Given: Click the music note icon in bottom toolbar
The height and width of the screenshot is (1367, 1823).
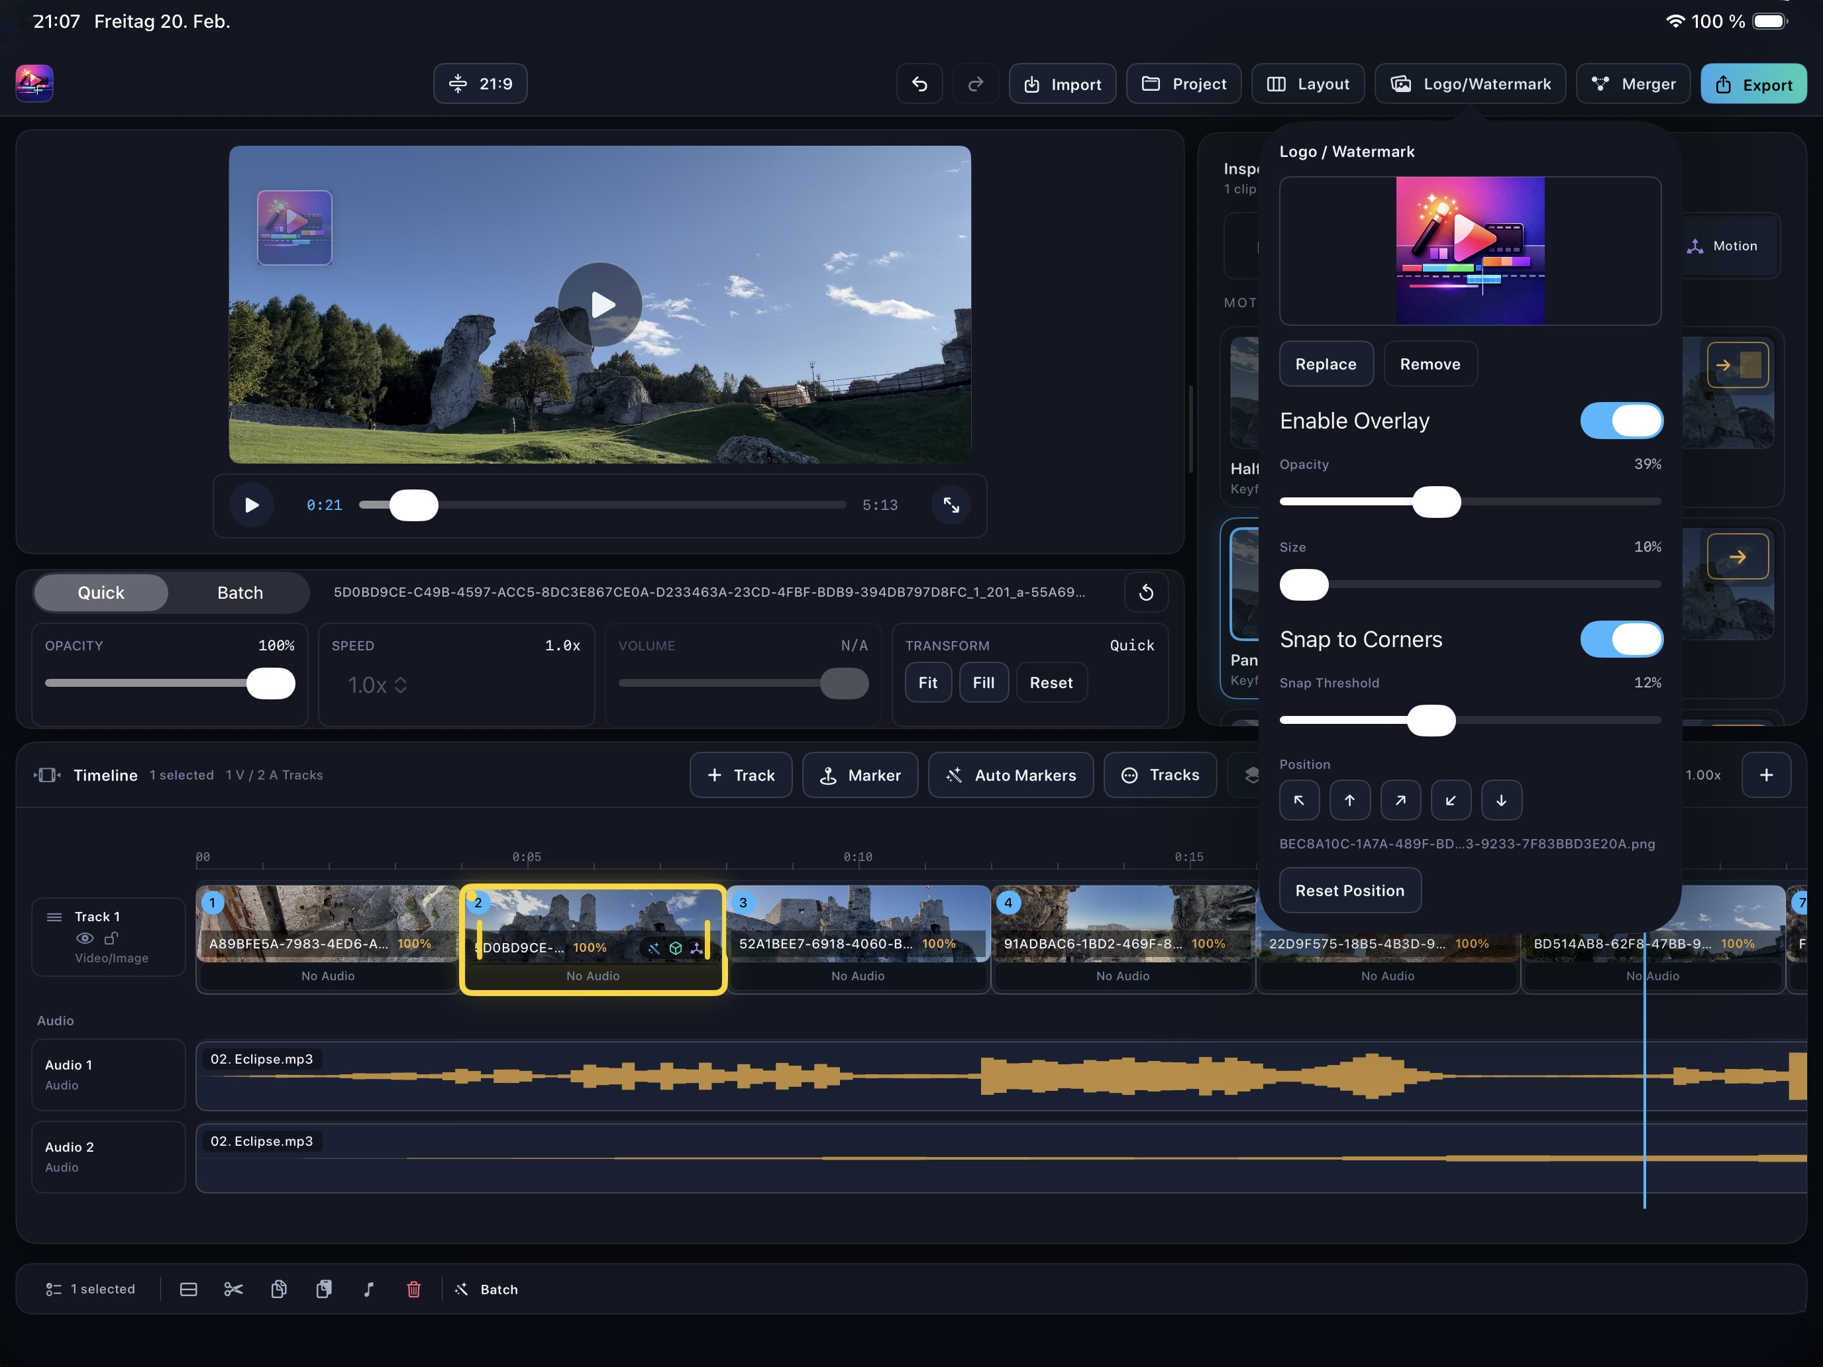Looking at the screenshot, I should 369,1289.
